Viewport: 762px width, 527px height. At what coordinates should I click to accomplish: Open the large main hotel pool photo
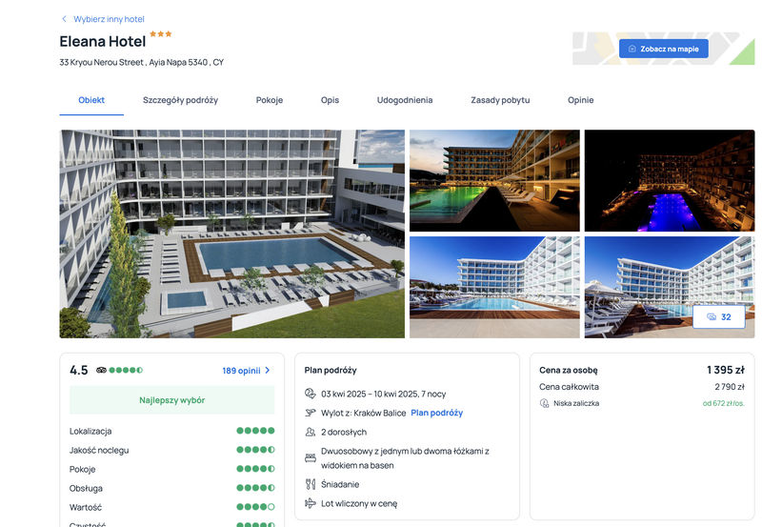[x=231, y=233]
